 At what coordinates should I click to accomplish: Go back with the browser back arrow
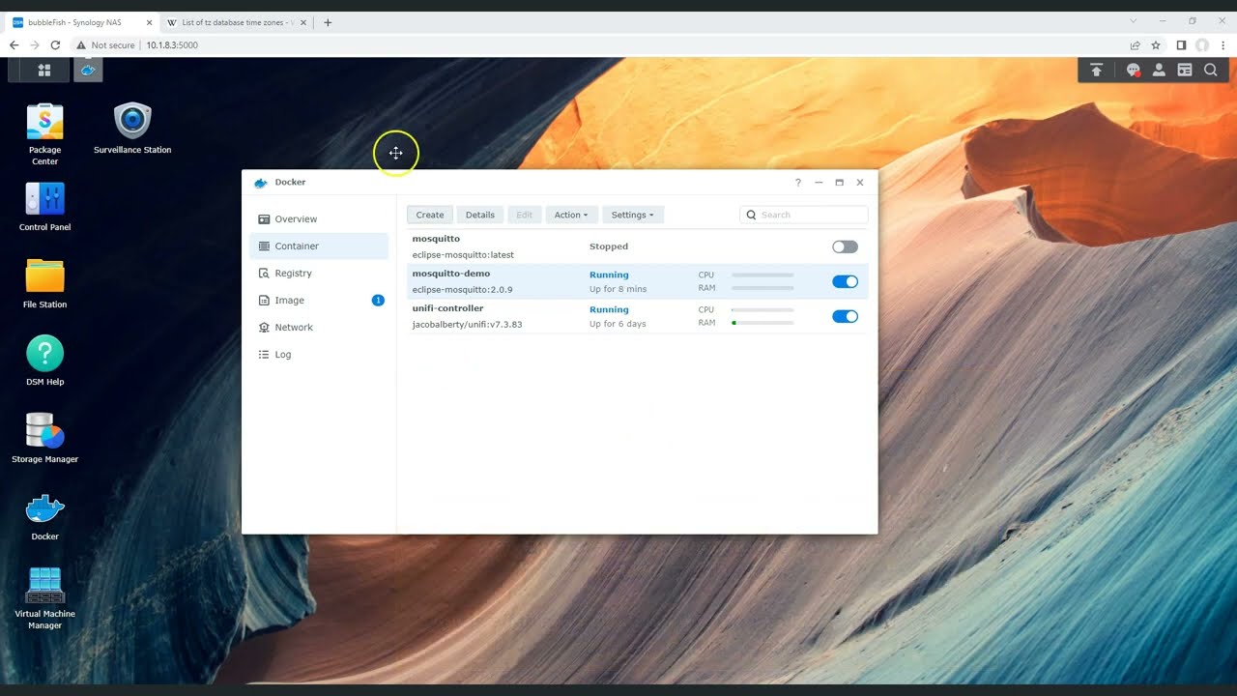click(x=14, y=44)
